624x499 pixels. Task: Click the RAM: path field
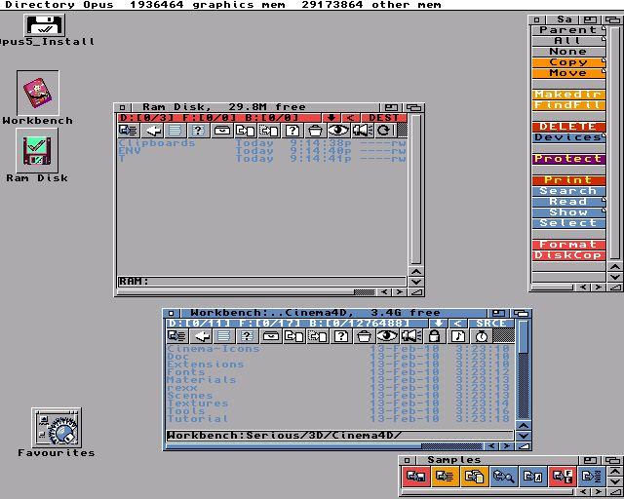click(262, 282)
